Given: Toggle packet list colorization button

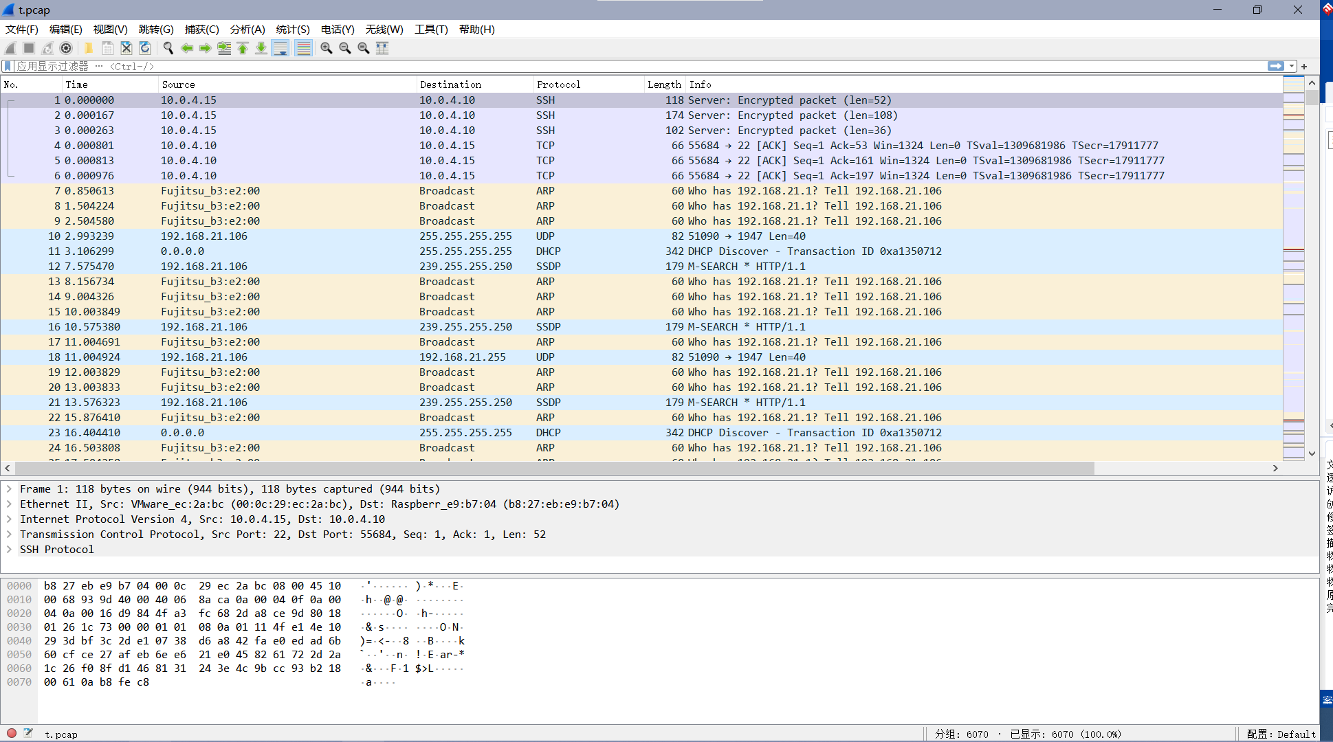Looking at the screenshot, I should (303, 48).
